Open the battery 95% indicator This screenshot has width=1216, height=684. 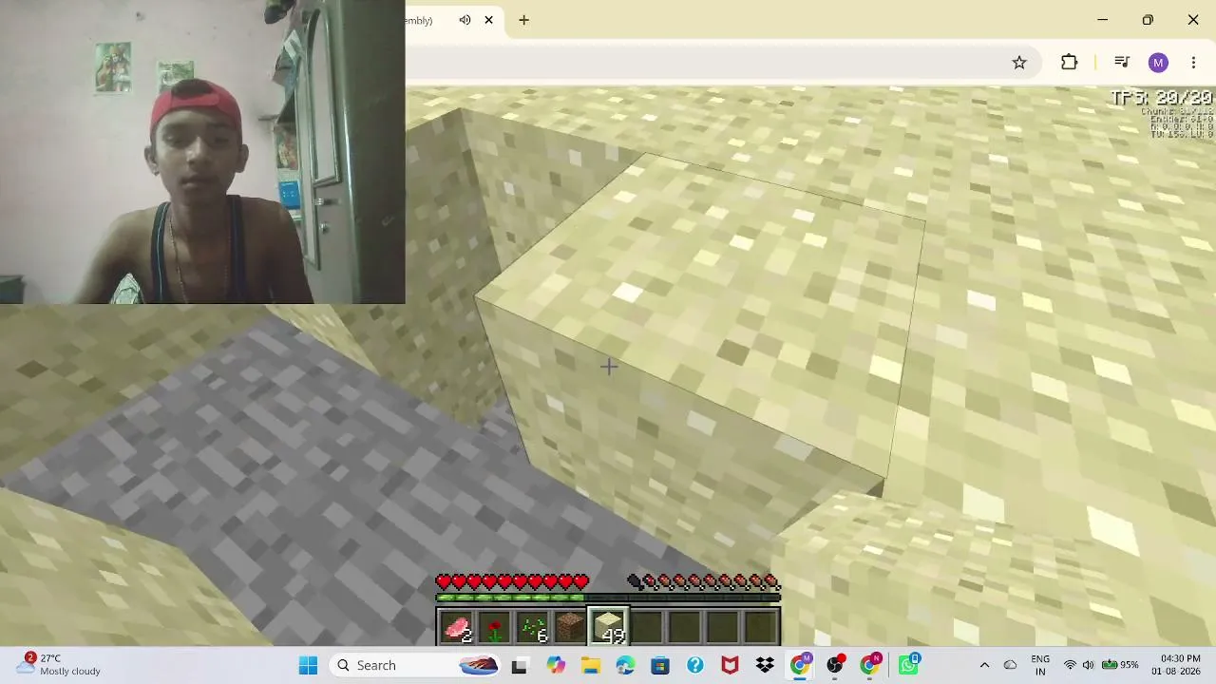[x=1121, y=665]
